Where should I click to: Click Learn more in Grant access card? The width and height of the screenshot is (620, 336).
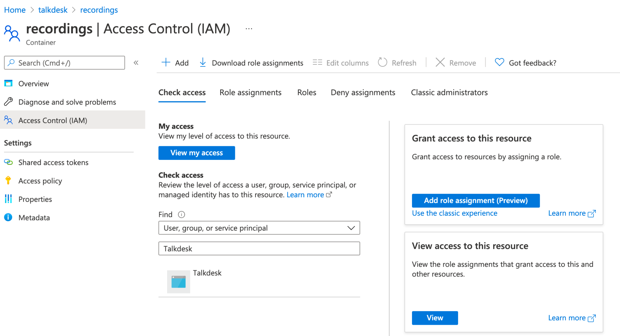click(x=572, y=213)
